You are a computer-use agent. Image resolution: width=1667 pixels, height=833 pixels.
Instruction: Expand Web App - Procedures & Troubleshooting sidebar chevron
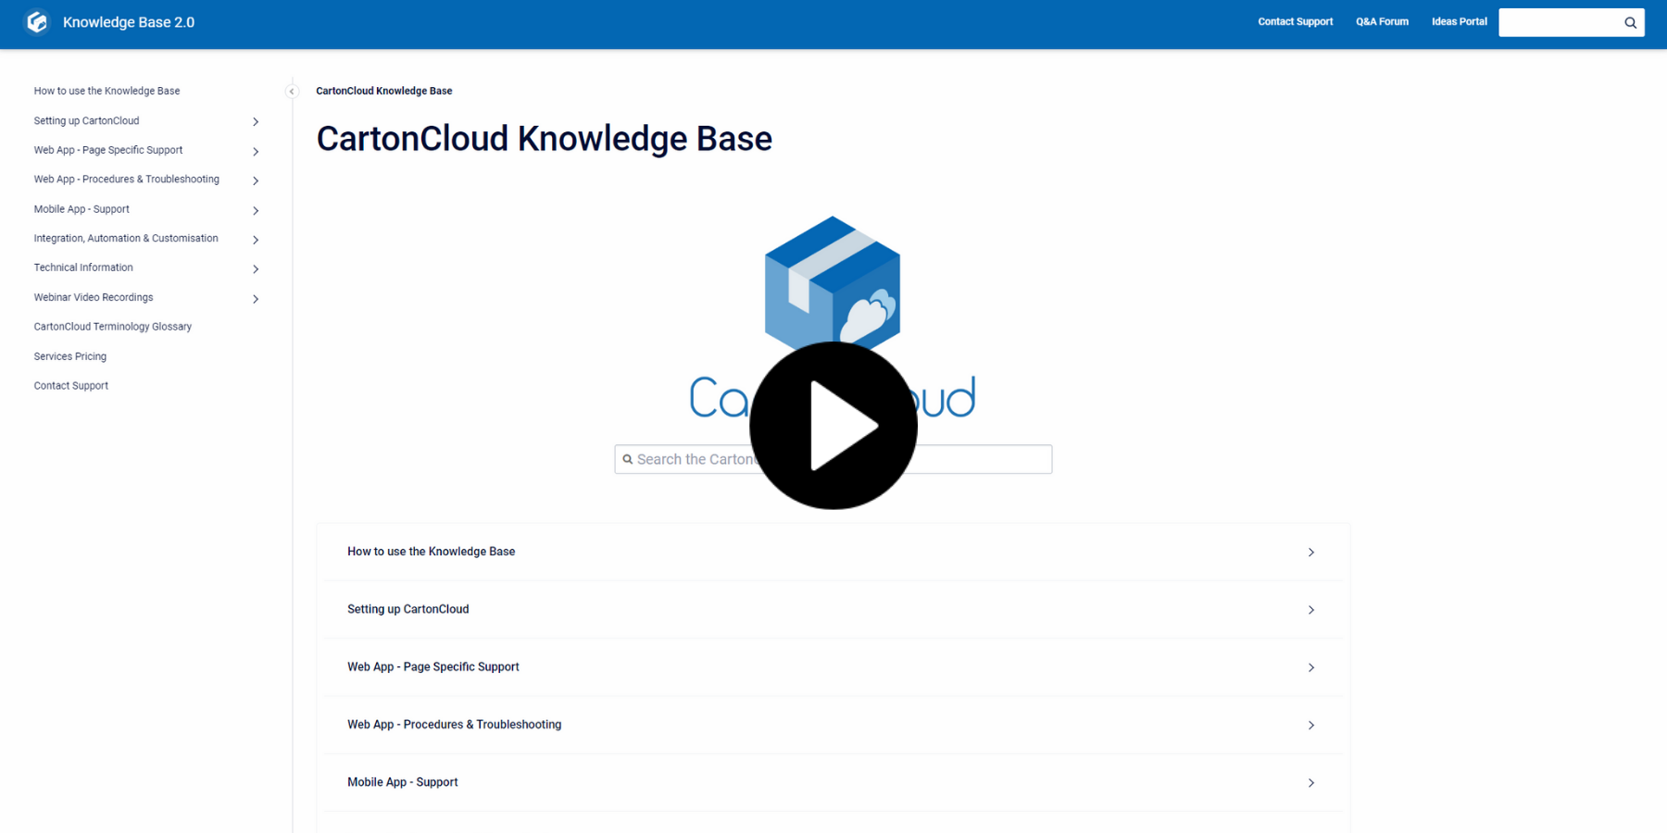(x=256, y=180)
